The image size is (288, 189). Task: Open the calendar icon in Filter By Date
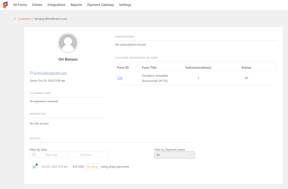(x=34, y=155)
